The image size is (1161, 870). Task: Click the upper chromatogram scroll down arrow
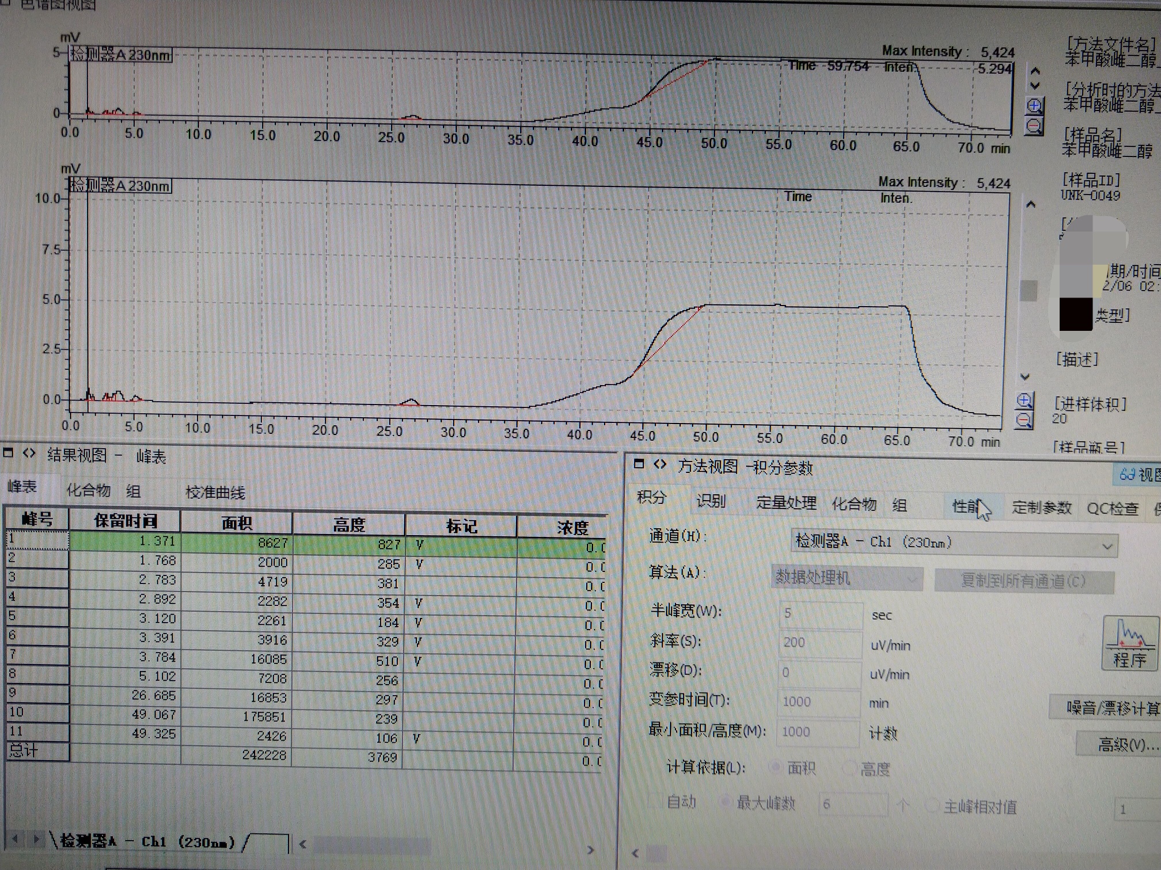coord(1035,86)
